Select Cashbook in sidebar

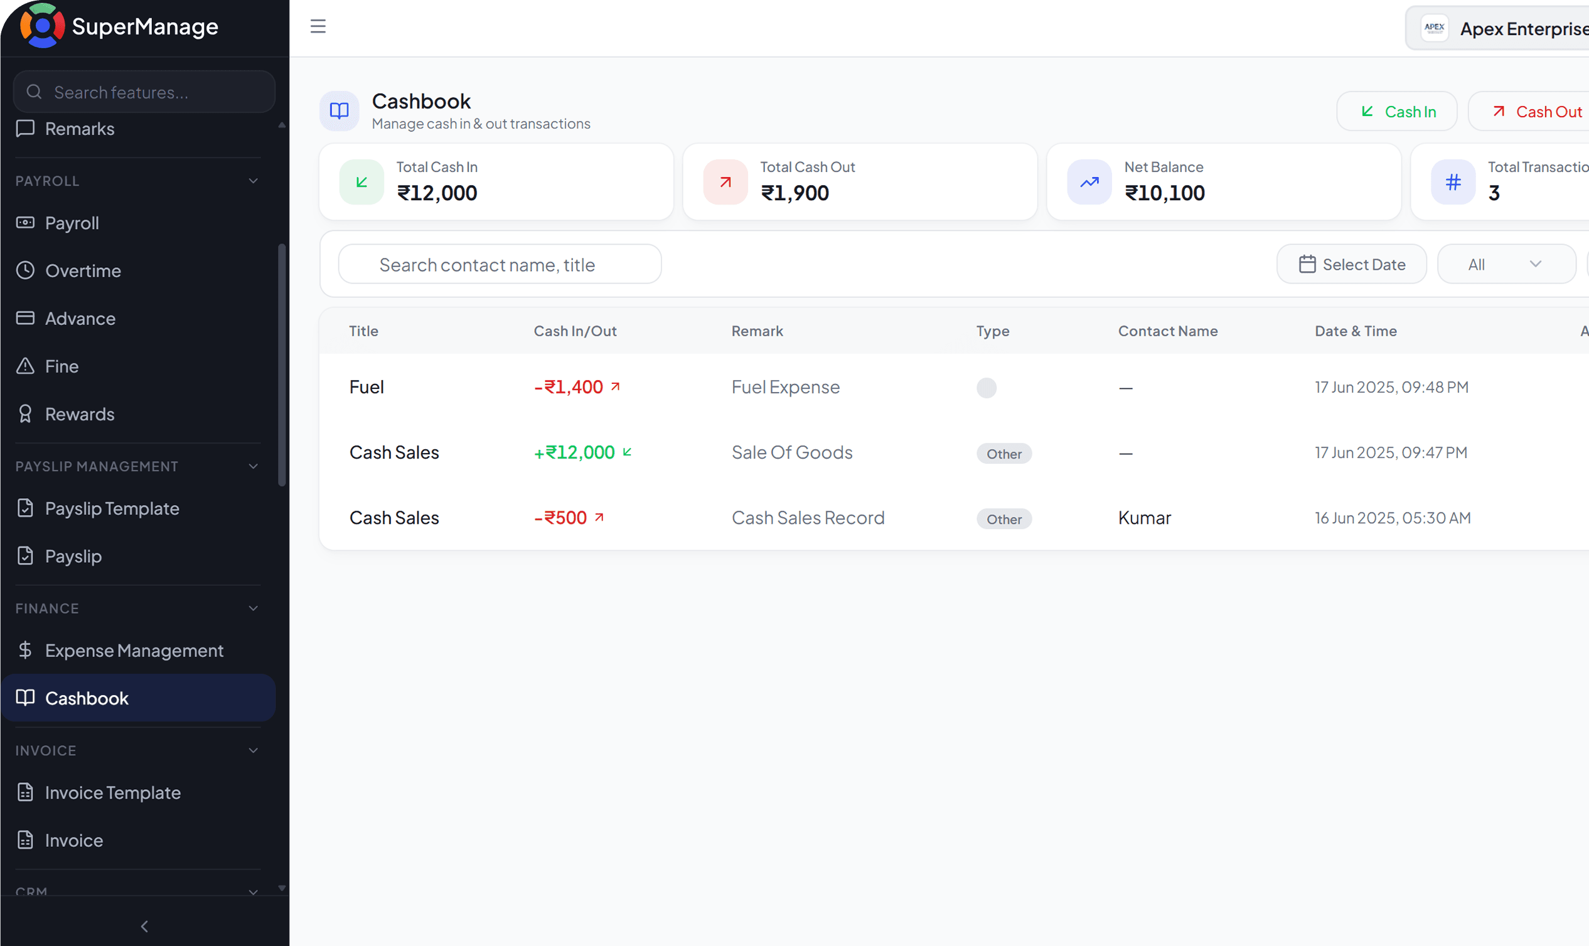(137, 698)
